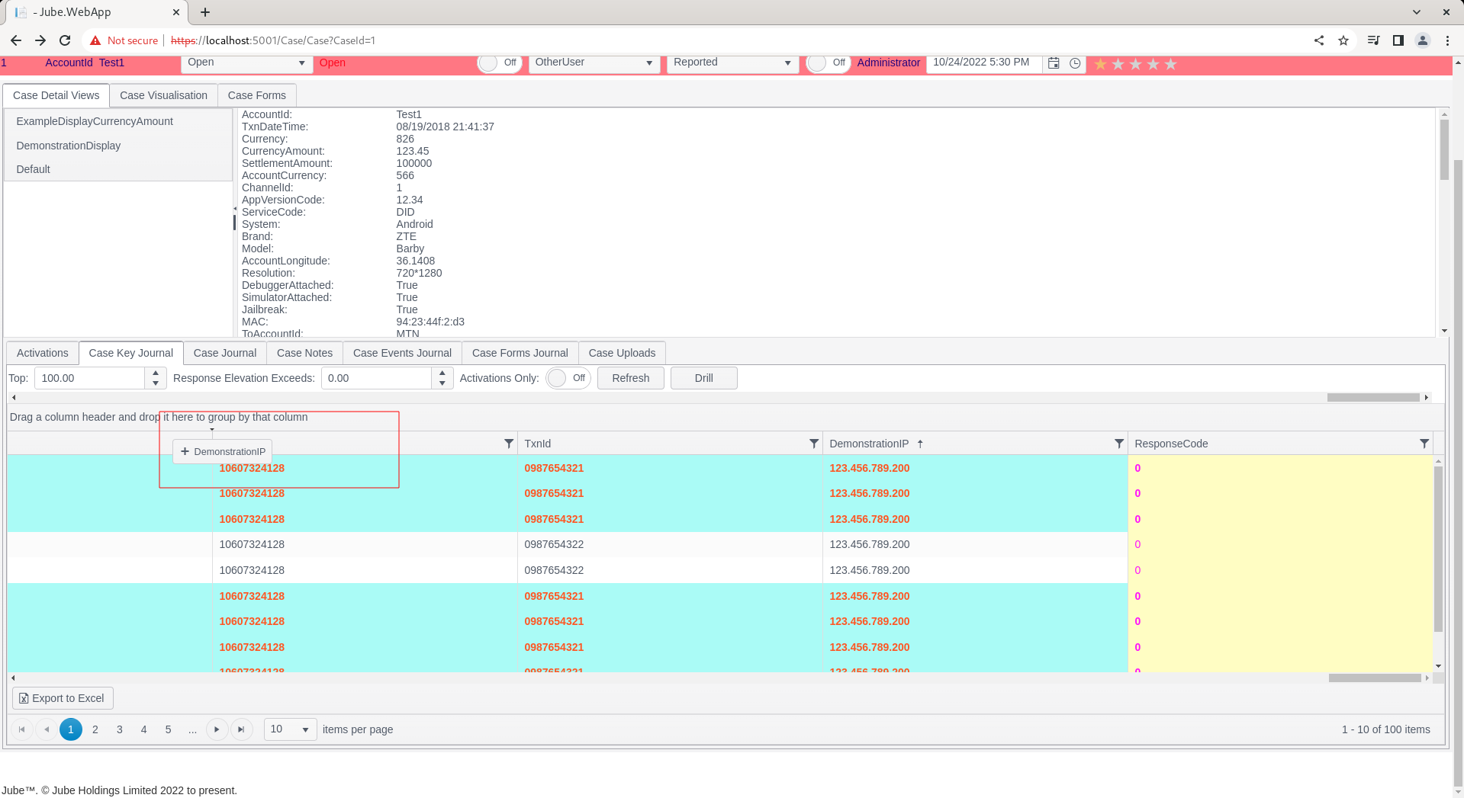Sort by the TxnId column header
This screenshot has width=1464, height=798.
(538, 444)
